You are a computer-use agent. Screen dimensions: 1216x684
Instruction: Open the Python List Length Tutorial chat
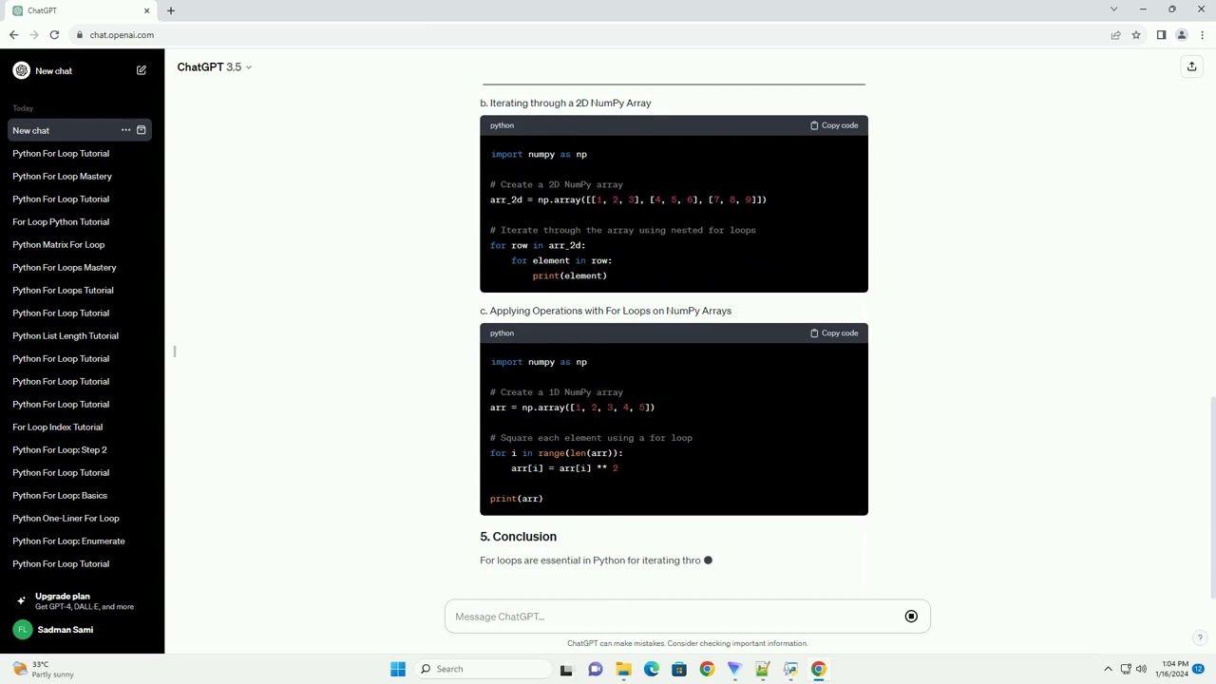point(66,335)
